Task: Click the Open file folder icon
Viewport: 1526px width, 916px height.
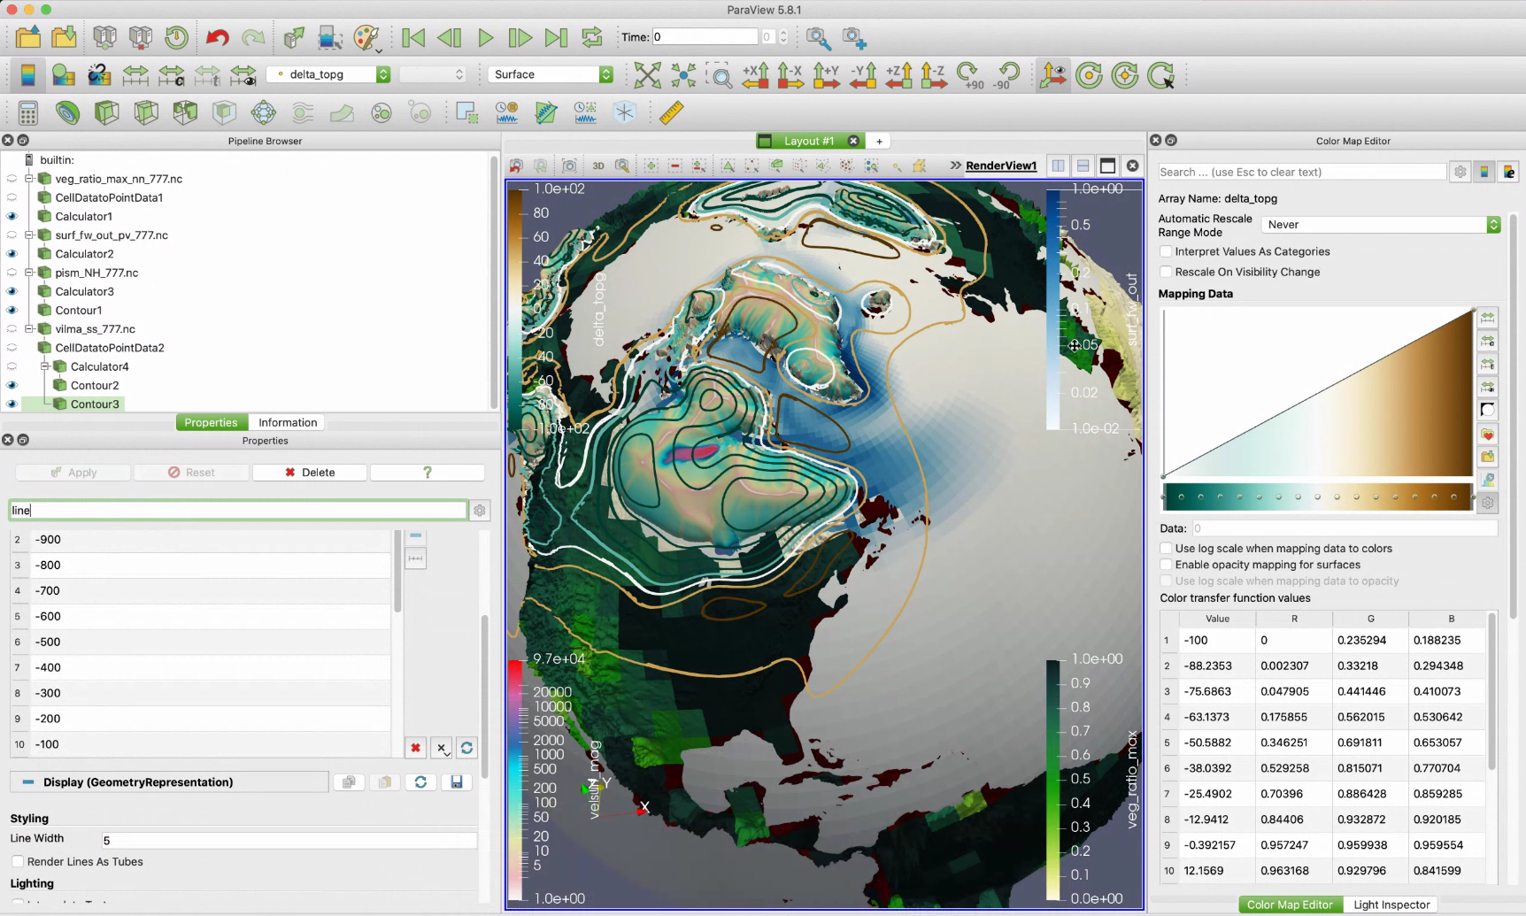Action: click(27, 37)
